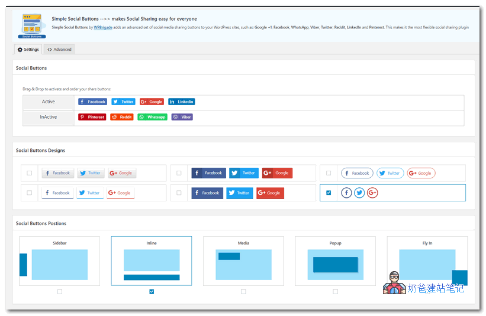Enable the Sidebar position checkbox
486x316 pixels.
point(60,292)
